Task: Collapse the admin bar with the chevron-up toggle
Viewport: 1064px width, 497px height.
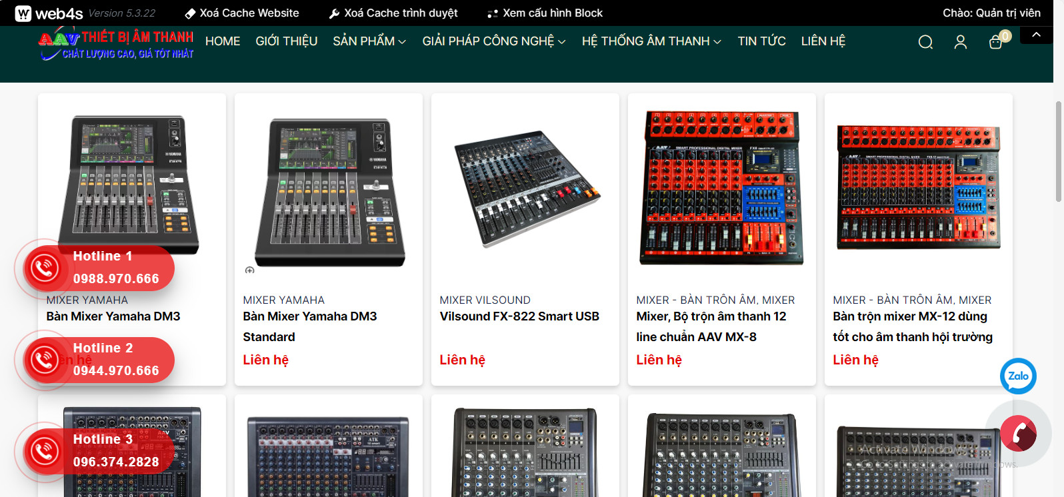Action: [x=1036, y=35]
